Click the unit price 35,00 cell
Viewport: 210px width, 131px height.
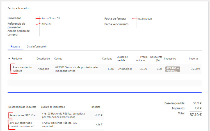tap(143, 69)
